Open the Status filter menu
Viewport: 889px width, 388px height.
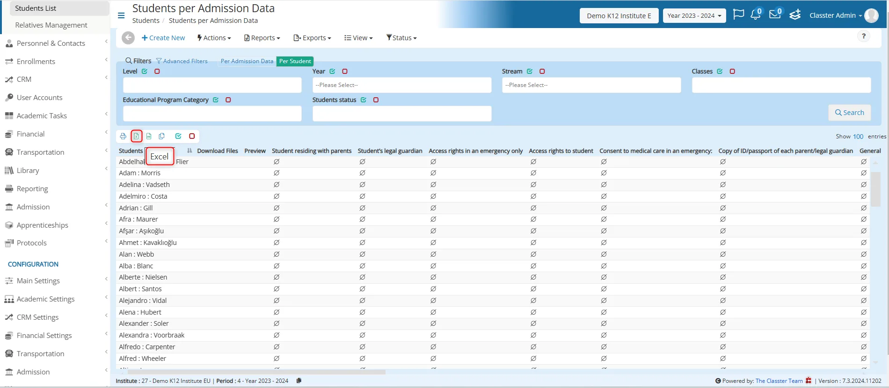pos(401,38)
